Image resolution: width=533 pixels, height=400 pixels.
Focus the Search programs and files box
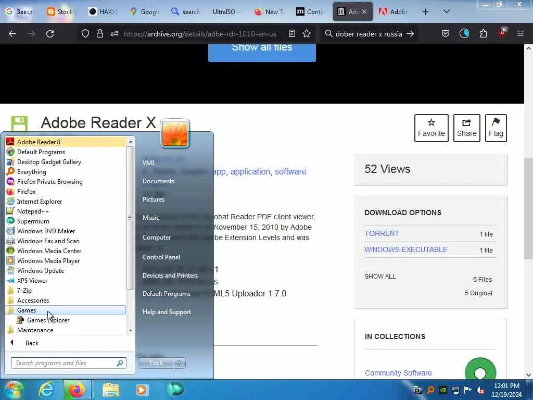point(68,363)
